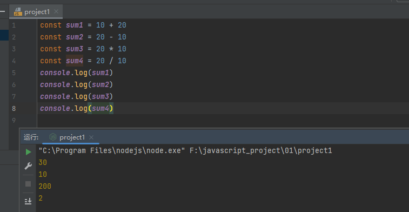The height and width of the screenshot is (212, 409).
Task: Click sum4 inside console.log on line 8
Action: [100, 108]
